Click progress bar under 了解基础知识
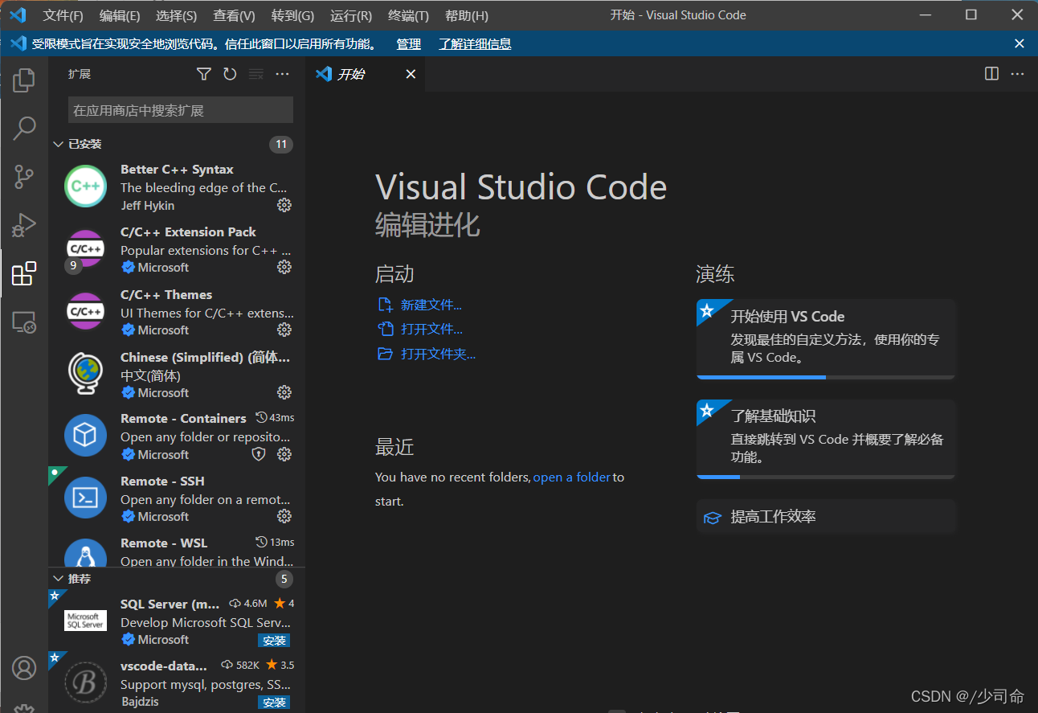Screen dimensions: 1038x713 (826, 477)
